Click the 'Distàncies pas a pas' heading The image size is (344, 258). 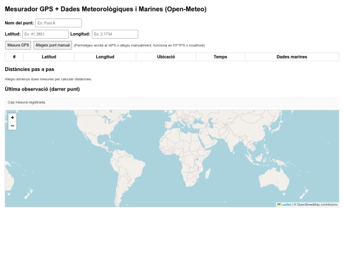click(29, 69)
